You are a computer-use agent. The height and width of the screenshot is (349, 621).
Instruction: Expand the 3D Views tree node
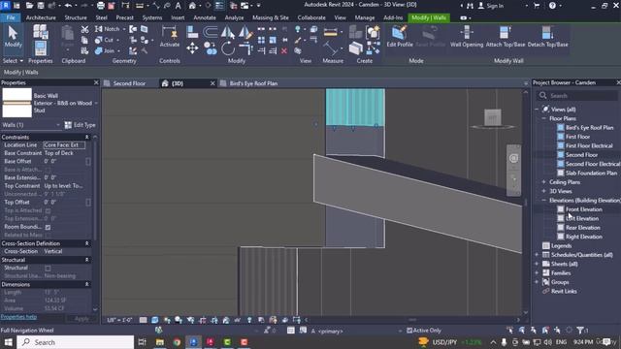pyautogui.click(x=543, y=191)
